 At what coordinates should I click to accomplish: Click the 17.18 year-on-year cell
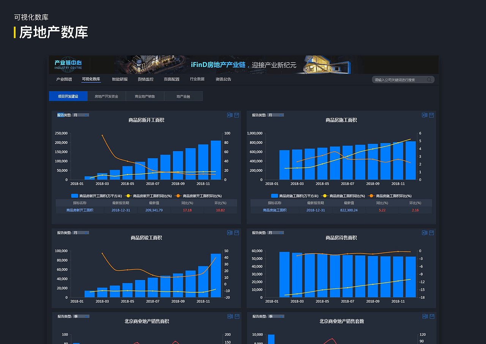tap(187, 210)
